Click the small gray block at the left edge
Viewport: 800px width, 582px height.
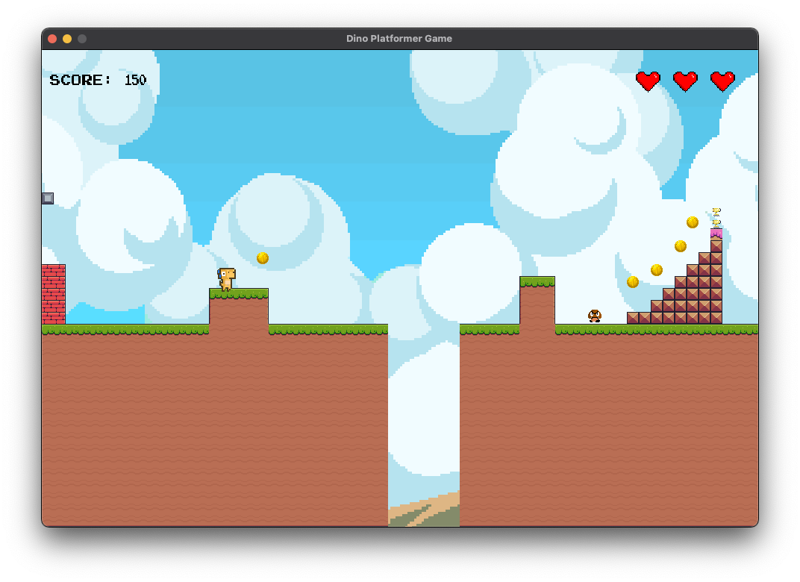coord(48,198)
